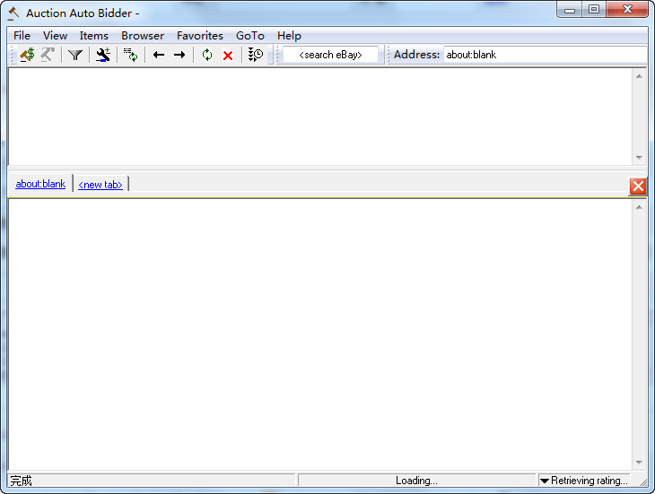Click the Auction Auto Bidder gavel title icon
The width and height of the screenshot is (655, 494).
pyautogui.click(x=13, y=13)
